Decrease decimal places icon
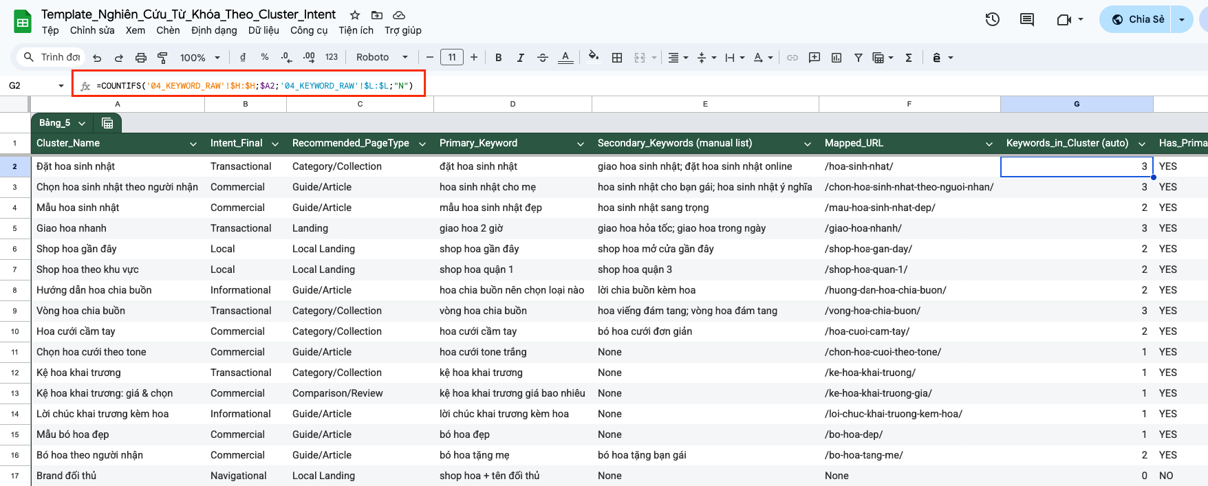Viewport: 1208px width, 486px height. point(287,57)
